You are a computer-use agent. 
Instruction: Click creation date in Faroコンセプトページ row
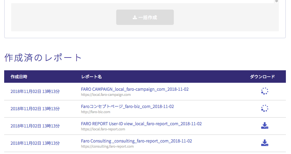35,109
